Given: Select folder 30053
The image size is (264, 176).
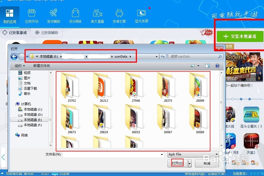Looking at the screenshot, I should pyautogui.click(x=136, y=119).
